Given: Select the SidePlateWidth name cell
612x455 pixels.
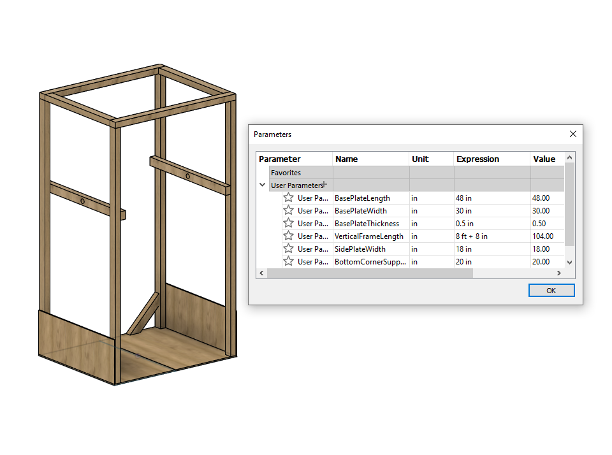Looking at the screenshot, I should 371,249.
